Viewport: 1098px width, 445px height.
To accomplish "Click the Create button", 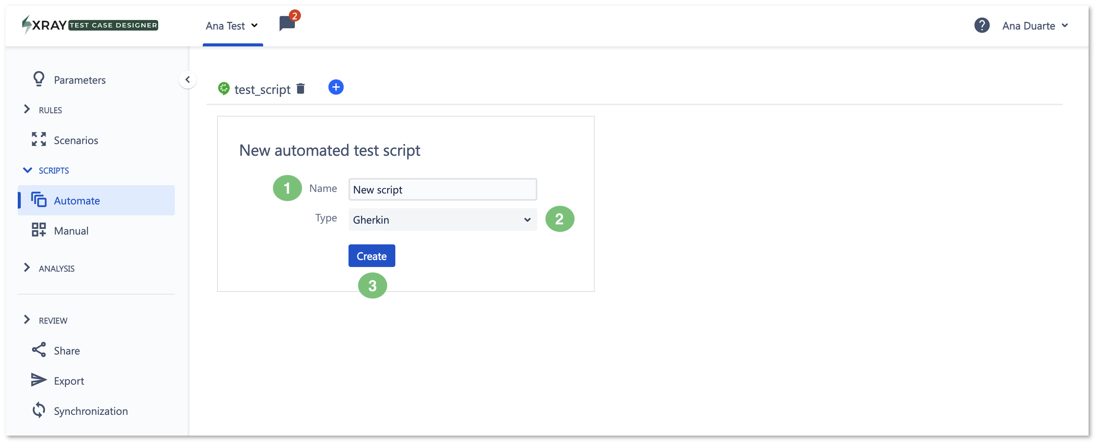I will (372, 256).
